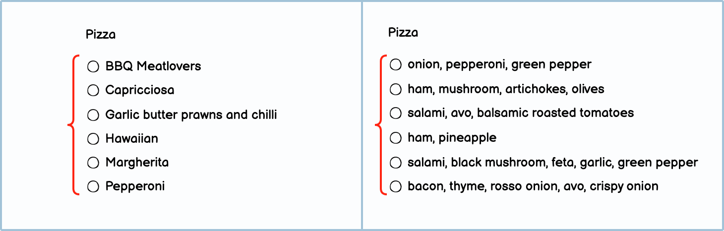Choose the Margherita radio button
Image resolution: width=724 pixels, height=231 pixels.
coord(93,163)
